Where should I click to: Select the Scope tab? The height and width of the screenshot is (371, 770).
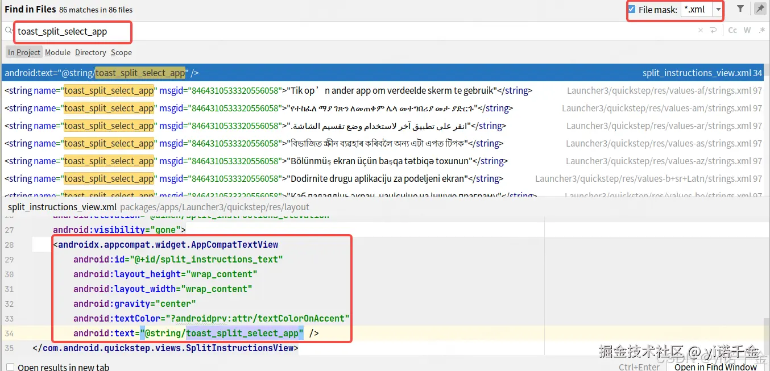coord(121,52)
